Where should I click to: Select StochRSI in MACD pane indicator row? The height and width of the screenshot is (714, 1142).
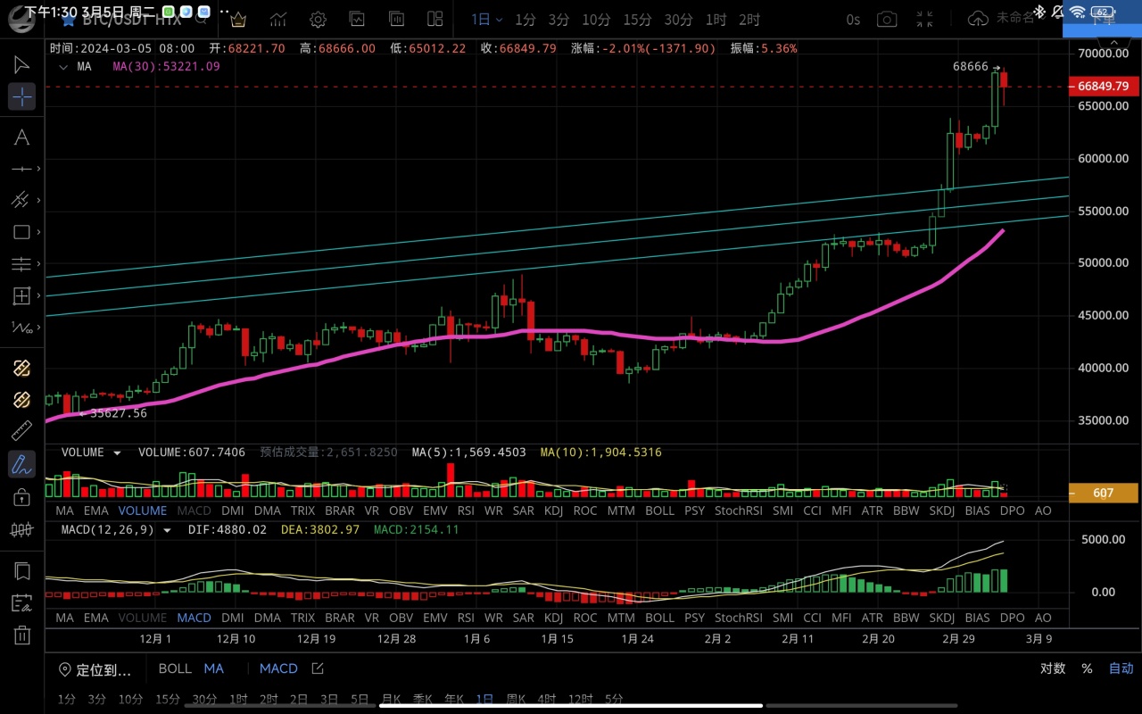739,618
